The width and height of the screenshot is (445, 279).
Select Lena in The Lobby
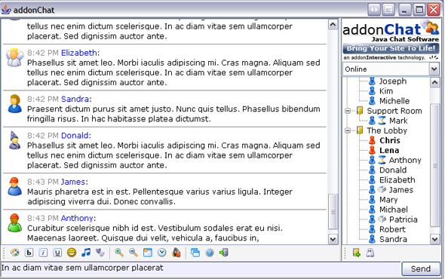coord(389,150)
